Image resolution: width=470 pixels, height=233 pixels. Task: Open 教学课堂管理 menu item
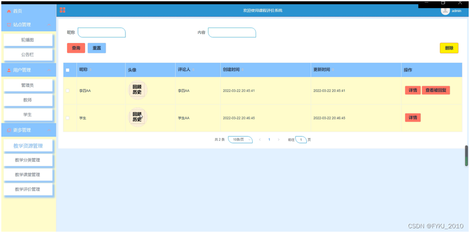(x=28, y=175)
